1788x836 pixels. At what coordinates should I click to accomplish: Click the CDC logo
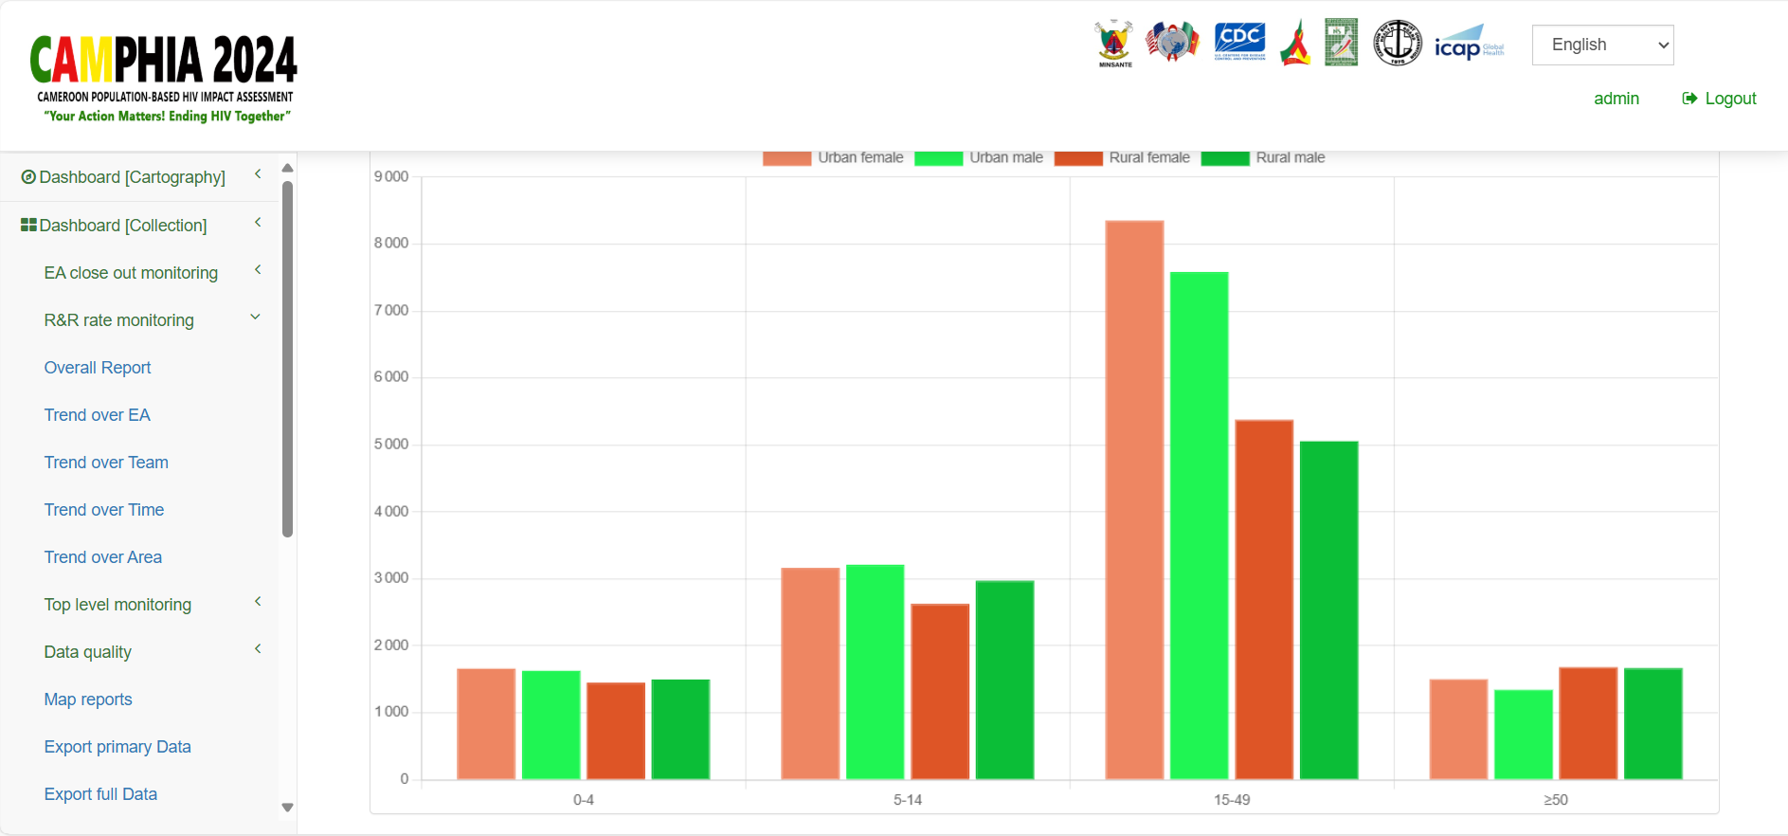click(1239, 42)
